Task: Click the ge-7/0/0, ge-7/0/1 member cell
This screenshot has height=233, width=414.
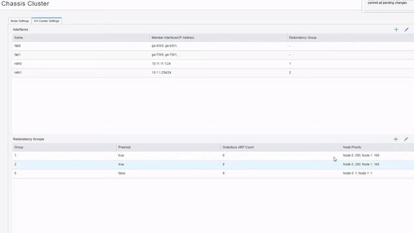Action: (x=164, y=55)
